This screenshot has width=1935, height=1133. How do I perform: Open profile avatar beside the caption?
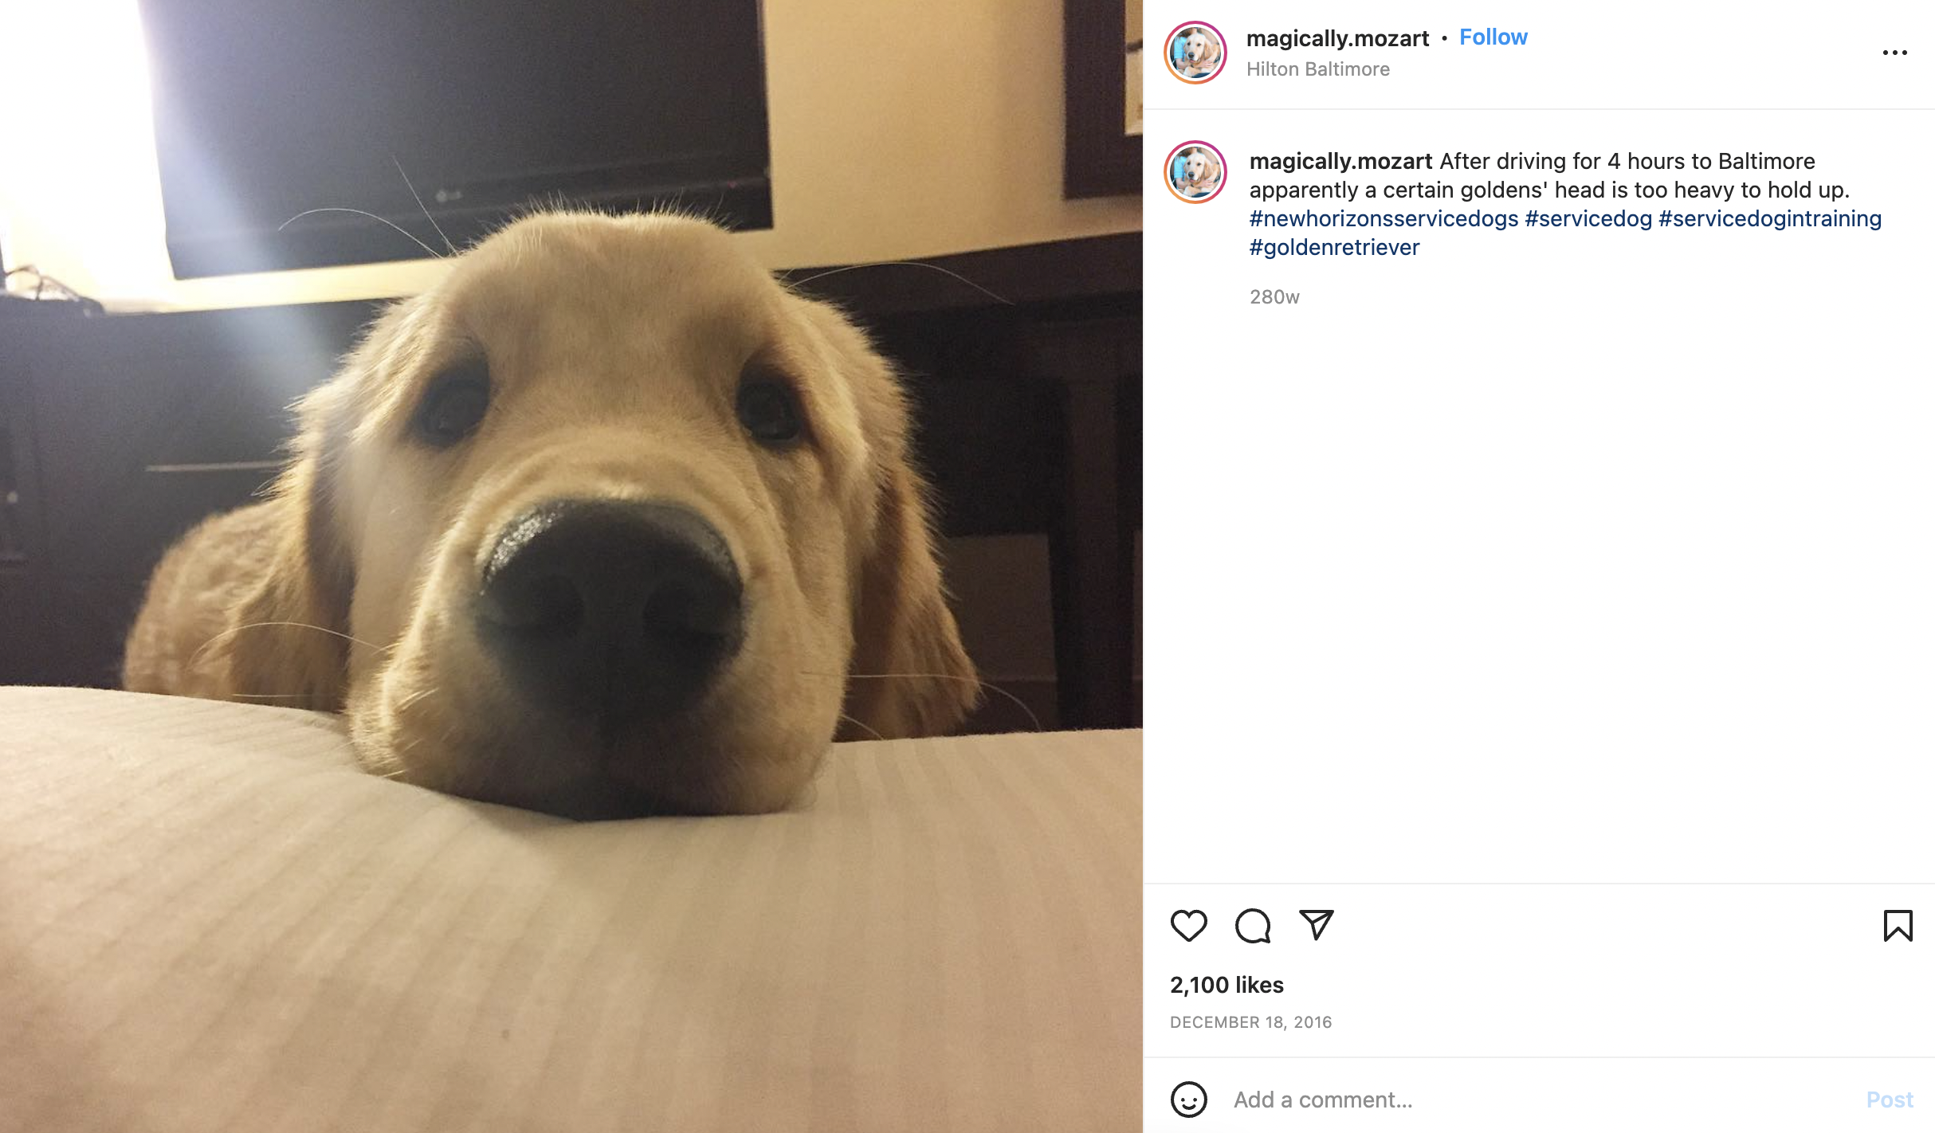point(1195,172)
